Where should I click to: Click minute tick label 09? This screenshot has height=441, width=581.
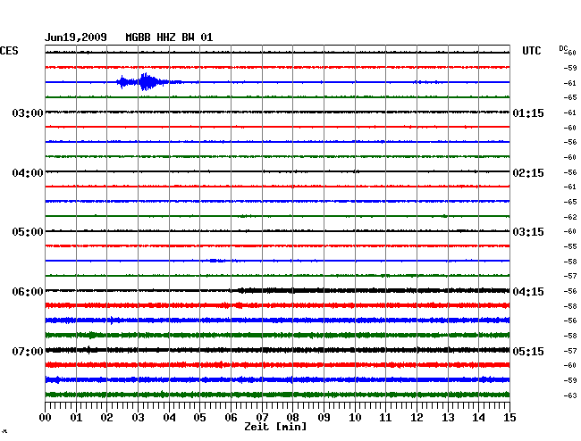[324, 417]
